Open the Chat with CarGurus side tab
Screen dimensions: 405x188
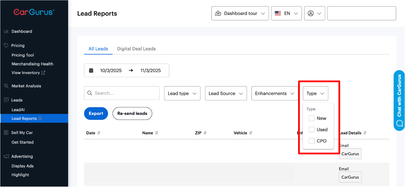tap(399, 100)
